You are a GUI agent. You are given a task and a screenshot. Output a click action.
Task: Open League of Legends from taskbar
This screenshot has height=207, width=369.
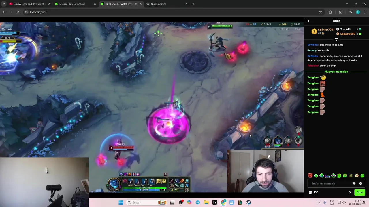240,202
